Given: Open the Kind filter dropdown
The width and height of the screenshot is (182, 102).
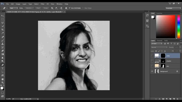Looking at the screenshot, I should point(157,44).
